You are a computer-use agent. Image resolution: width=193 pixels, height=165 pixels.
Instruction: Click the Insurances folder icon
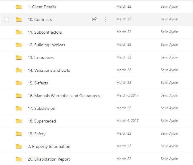click(x=19, y=58)
